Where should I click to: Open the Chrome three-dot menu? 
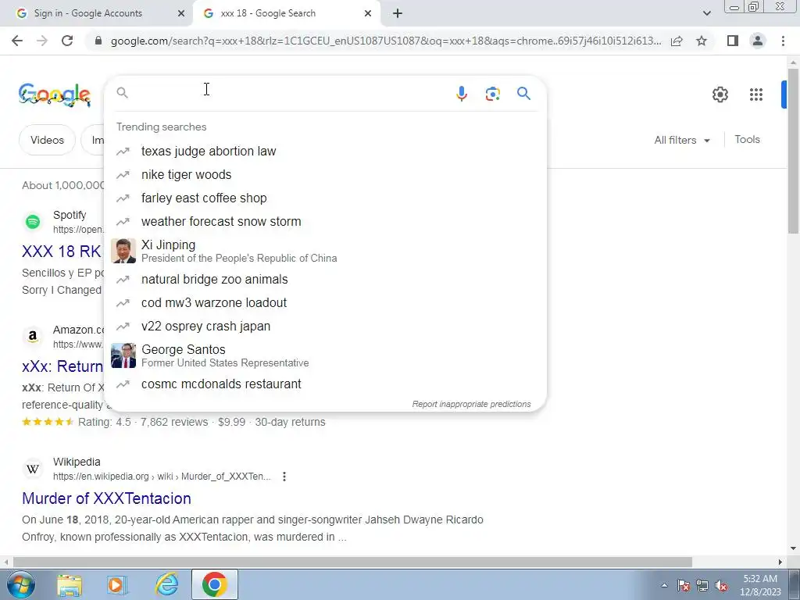point(783,41)
